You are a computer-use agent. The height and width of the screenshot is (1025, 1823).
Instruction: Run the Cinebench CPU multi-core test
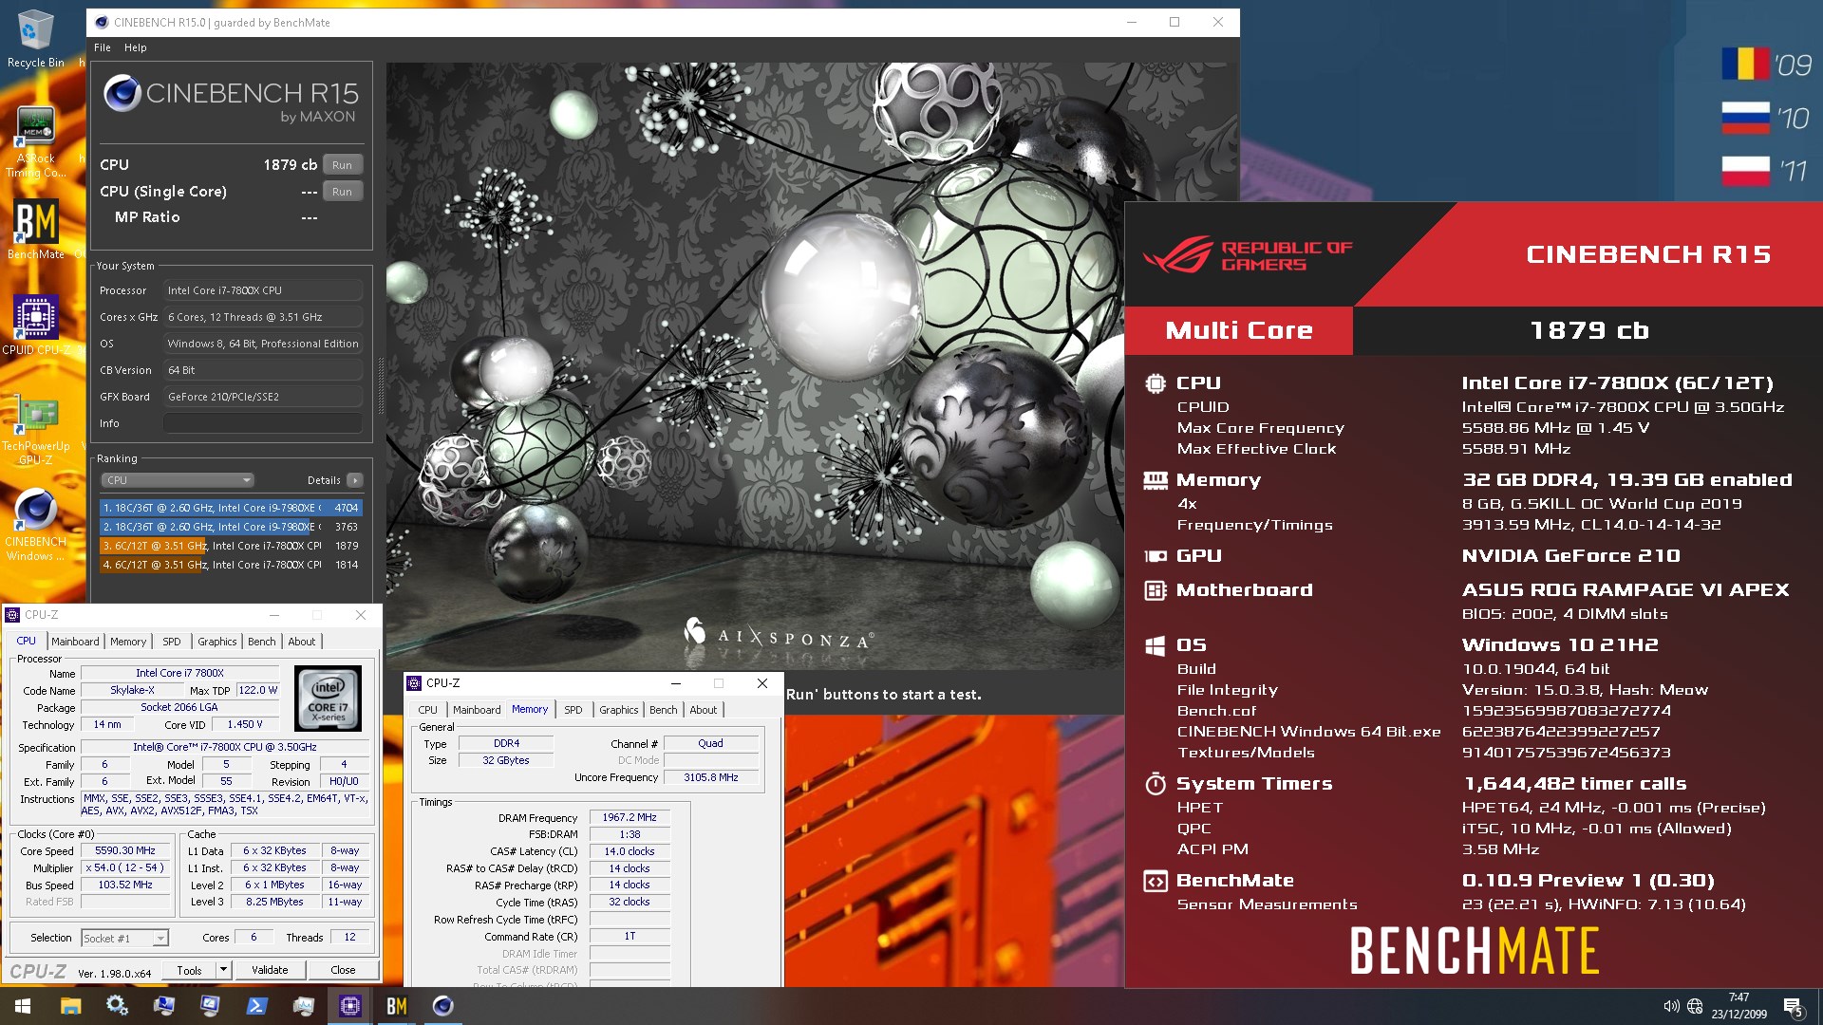pyautogui.click(x=342, y=165)
